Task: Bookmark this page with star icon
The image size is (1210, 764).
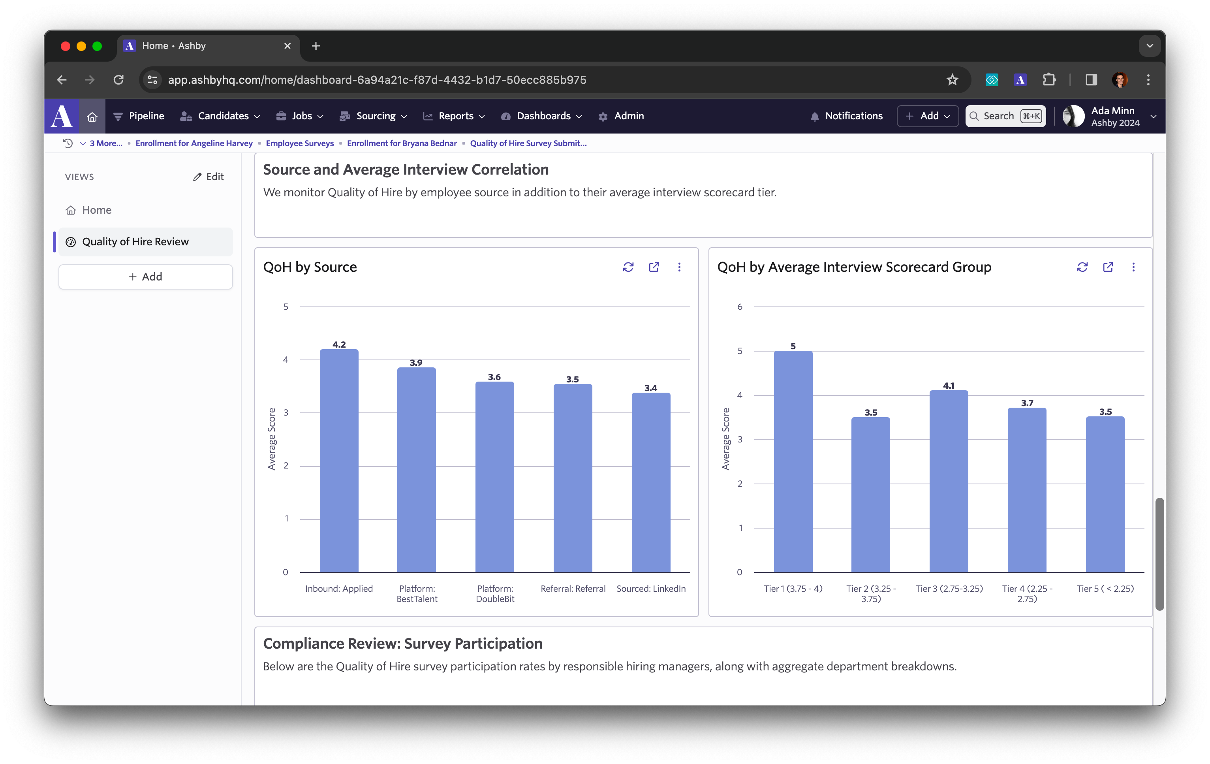Action: tap(952, 80)
